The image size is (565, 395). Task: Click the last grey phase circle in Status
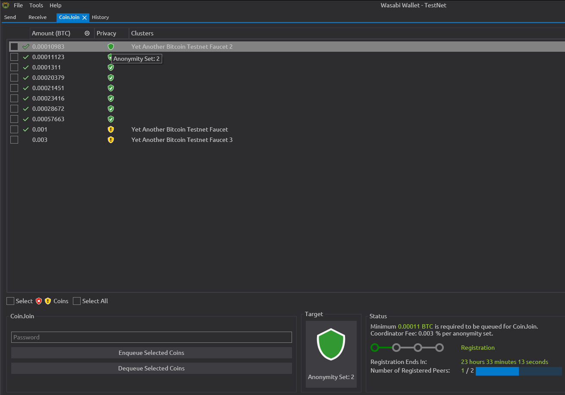pos(439,348)
